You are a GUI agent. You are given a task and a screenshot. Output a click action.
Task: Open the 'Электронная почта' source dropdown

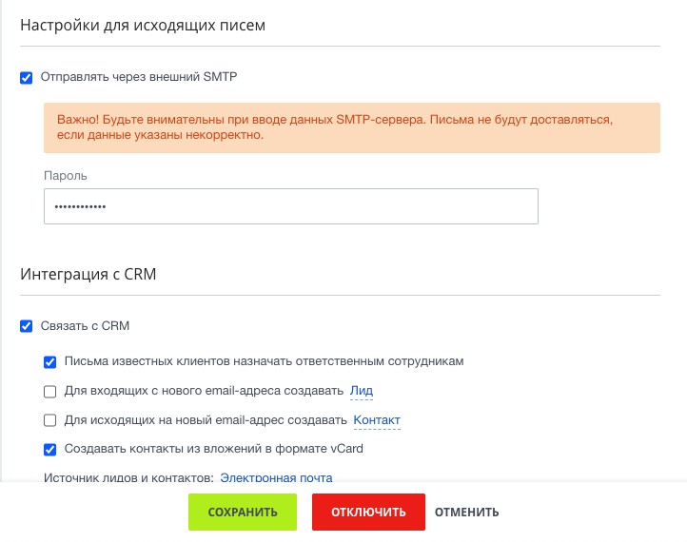(x=276, y=477)
